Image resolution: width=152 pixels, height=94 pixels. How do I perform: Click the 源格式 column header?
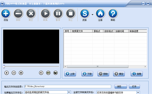tap(98, 31)
